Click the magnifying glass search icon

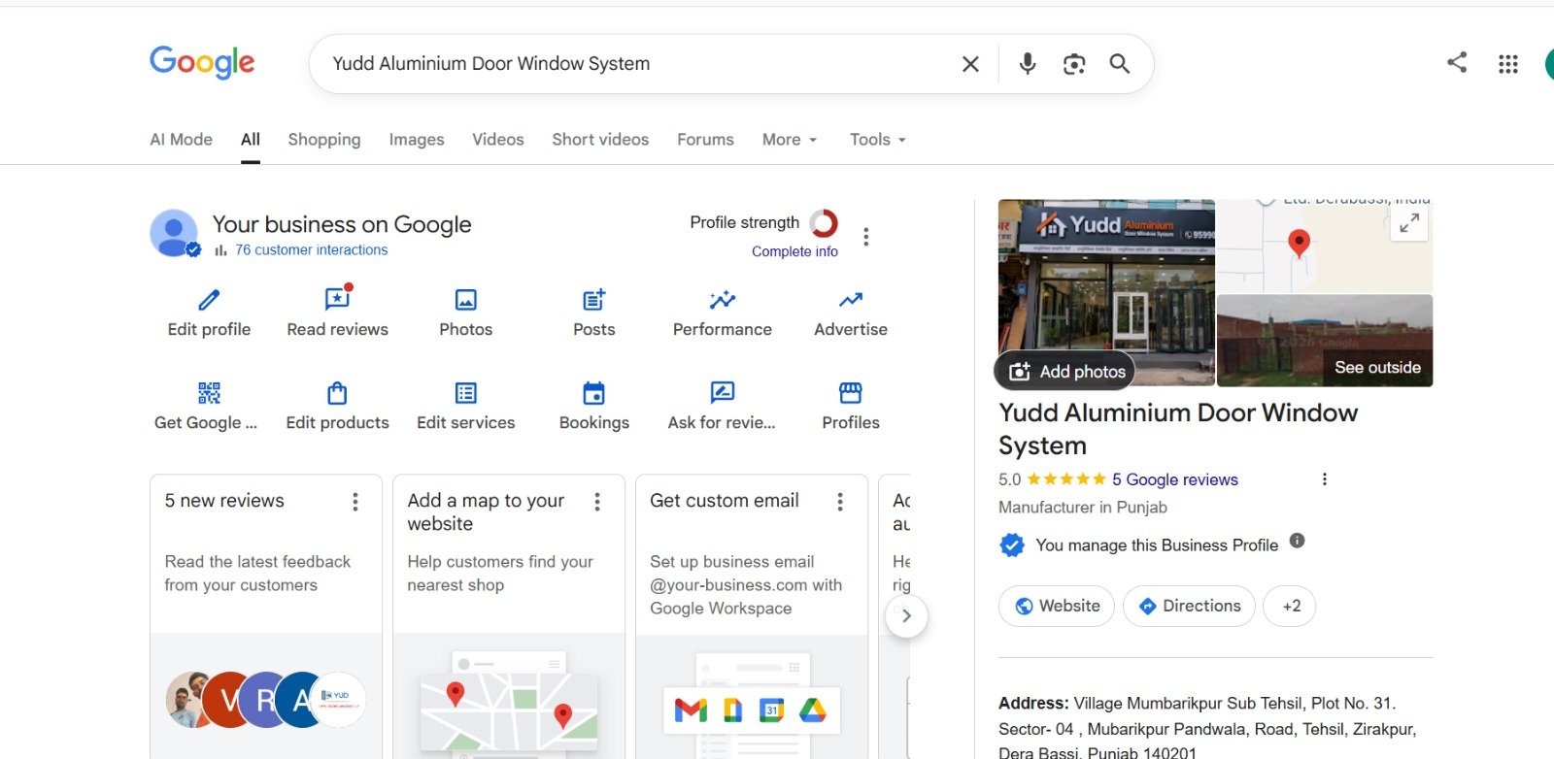pyautogui.click(x=1120, y=64)
